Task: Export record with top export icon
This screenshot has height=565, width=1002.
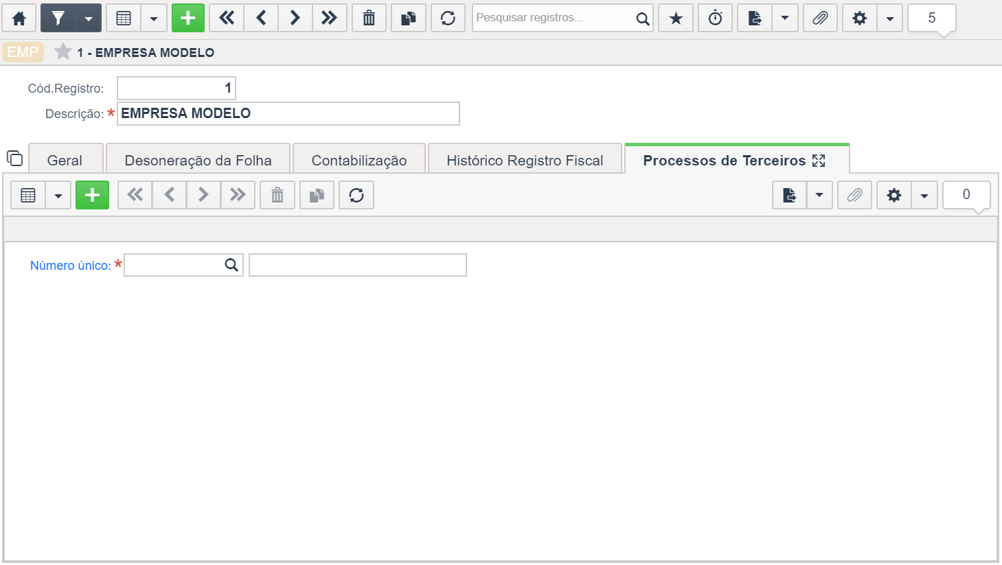Action: [755, 19]
